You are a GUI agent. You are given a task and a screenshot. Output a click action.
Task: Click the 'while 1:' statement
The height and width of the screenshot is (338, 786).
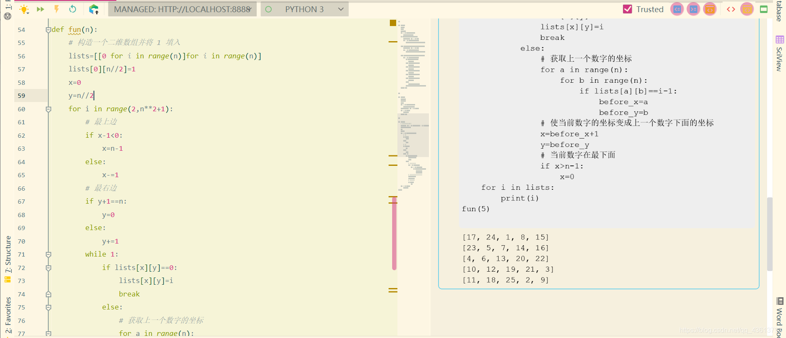[x=102, y=254]
